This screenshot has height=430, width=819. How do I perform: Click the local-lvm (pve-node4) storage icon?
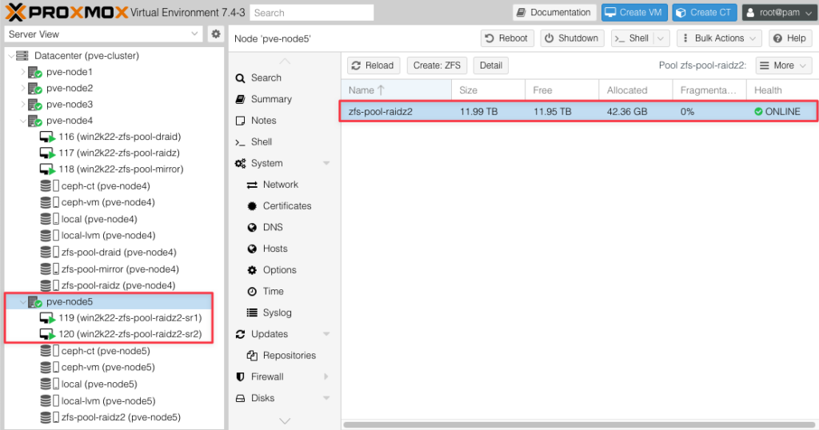click(49, 236)
